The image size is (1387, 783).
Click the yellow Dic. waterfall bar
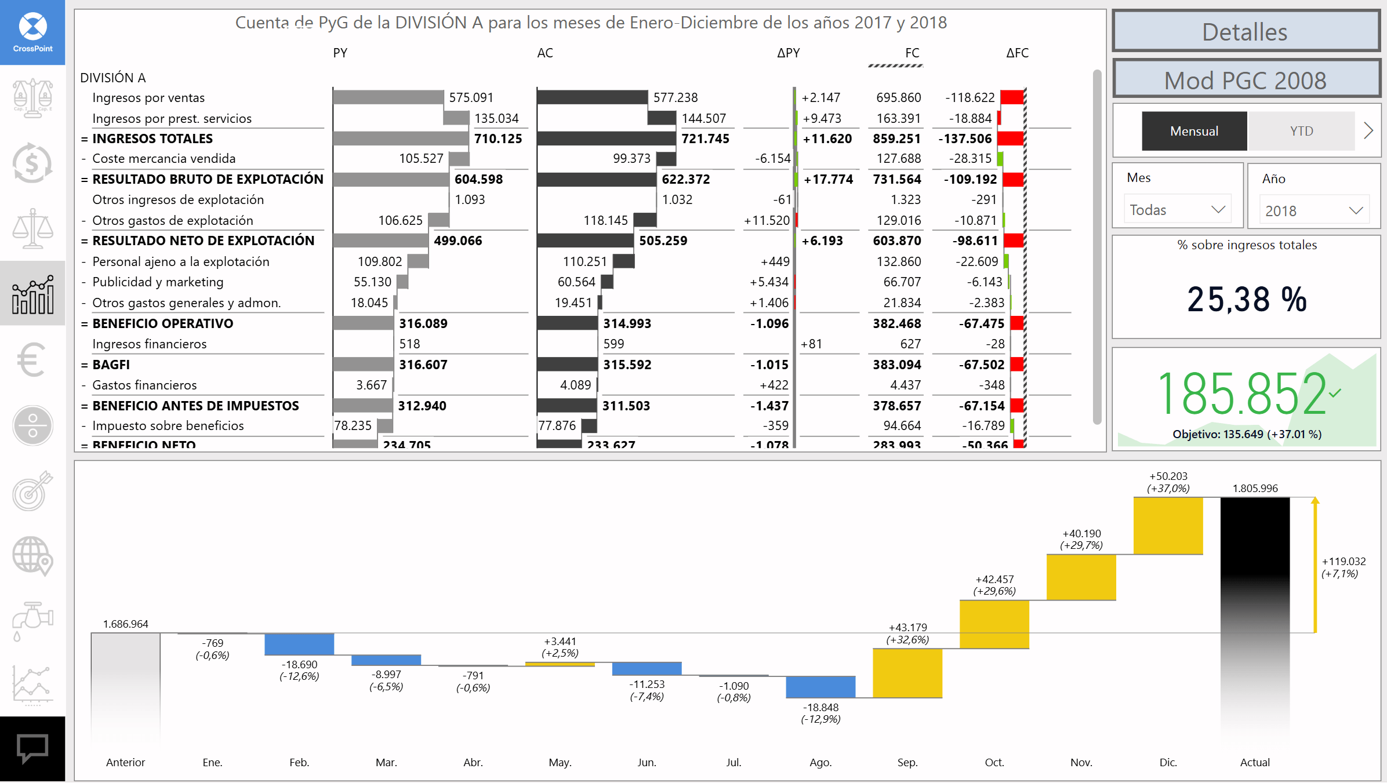1168,525
